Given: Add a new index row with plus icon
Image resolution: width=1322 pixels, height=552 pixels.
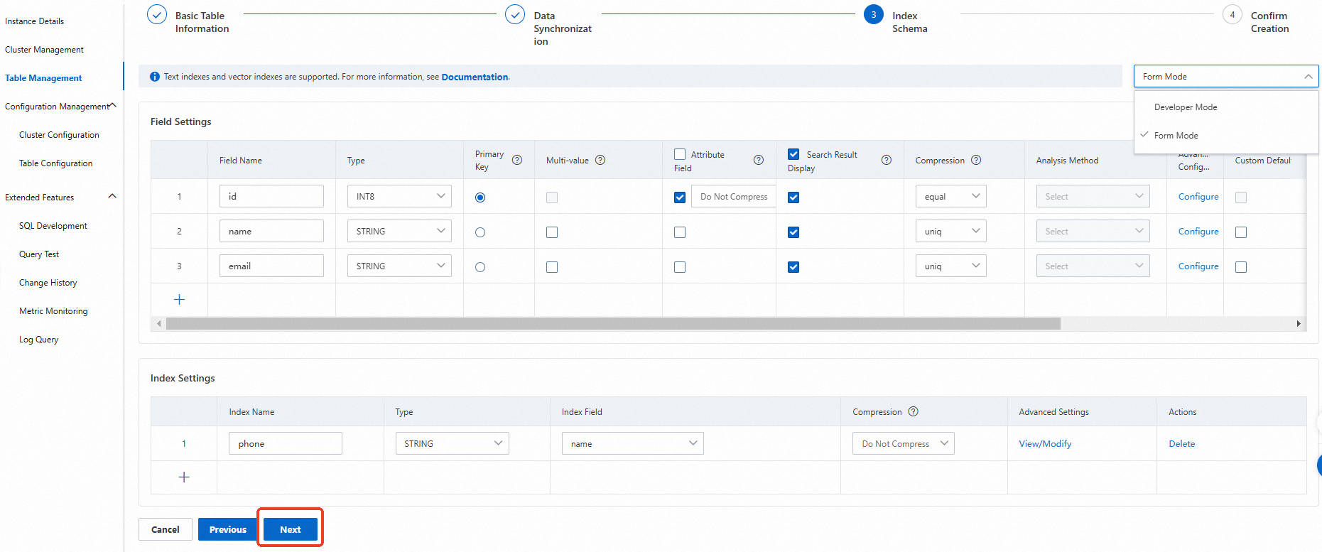Looking at the screenshot, I should coord(184,477).
